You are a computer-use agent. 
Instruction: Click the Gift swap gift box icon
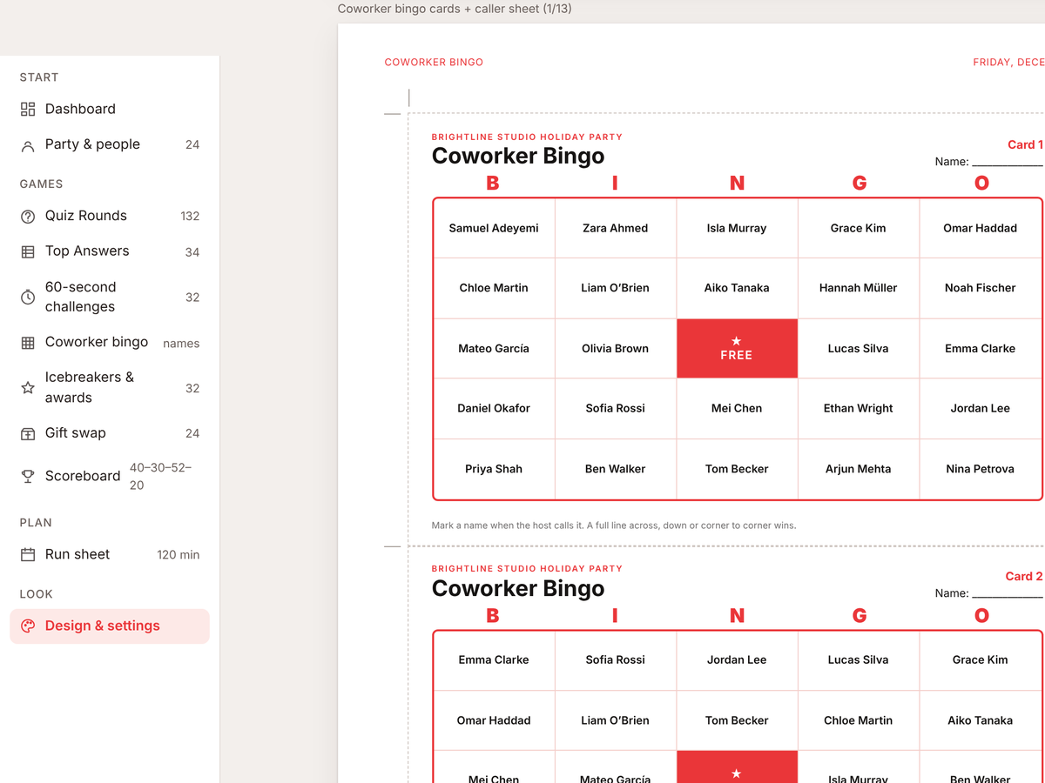coord(28,433)
